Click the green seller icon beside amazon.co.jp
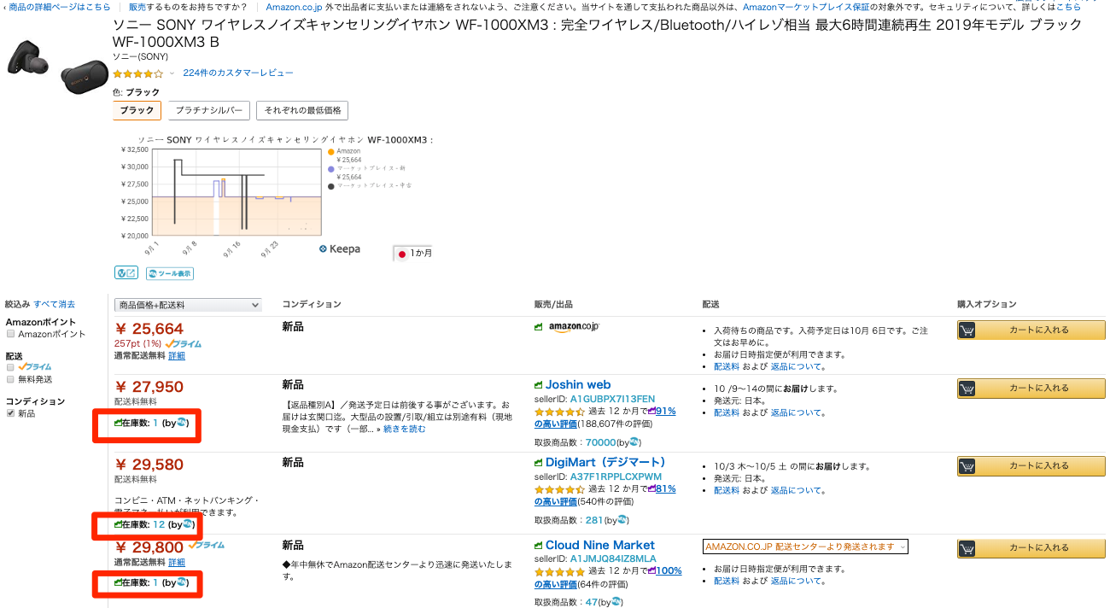 click(x=539, y=327)
